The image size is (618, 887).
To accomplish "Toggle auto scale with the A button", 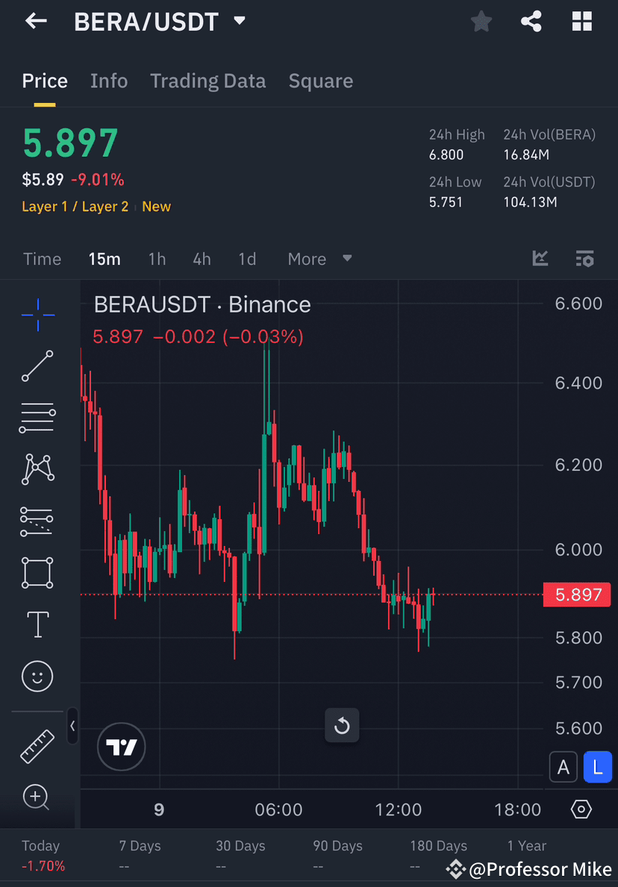I will (564, 767).
